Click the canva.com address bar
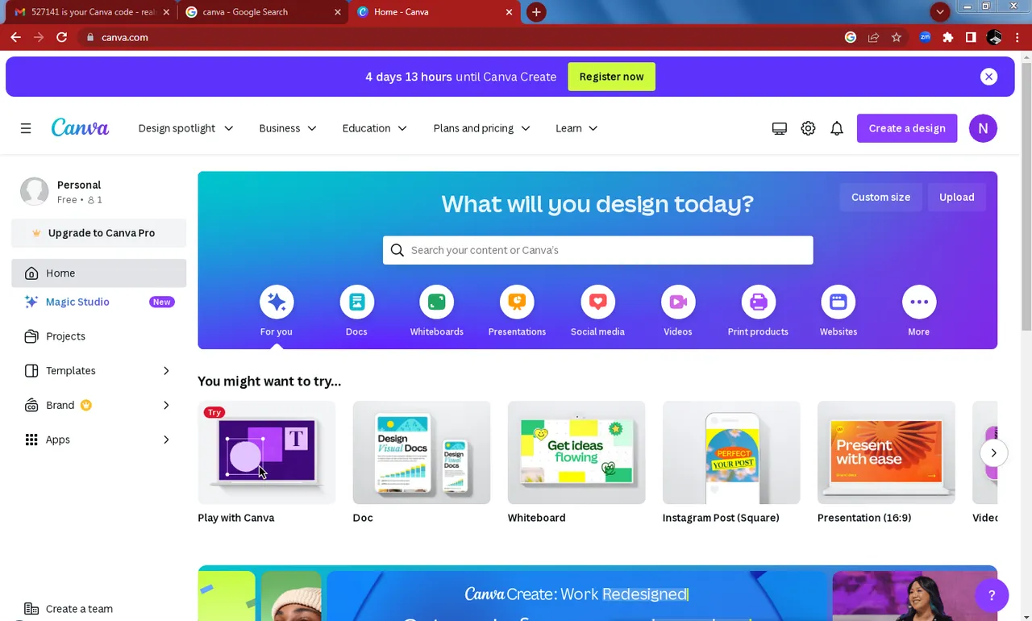This screenshot has width=1032, height=621. coord(460,37)
